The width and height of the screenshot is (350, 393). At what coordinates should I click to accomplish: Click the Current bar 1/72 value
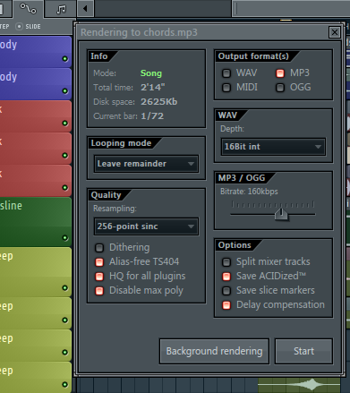tap(152, 116)
